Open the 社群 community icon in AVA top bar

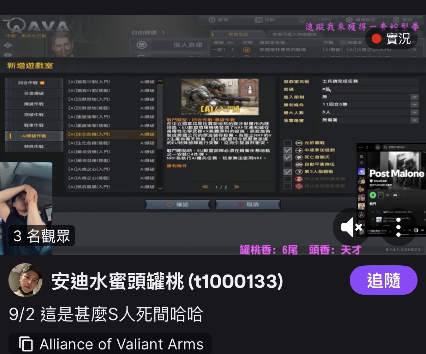(259, 20)
